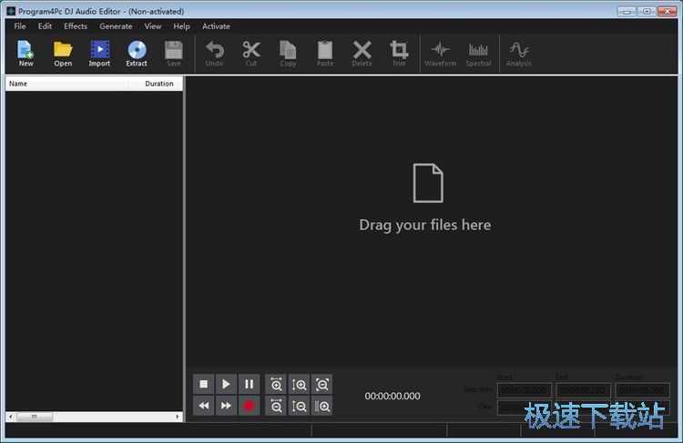Open the Effects menu

tap(76, 26)
